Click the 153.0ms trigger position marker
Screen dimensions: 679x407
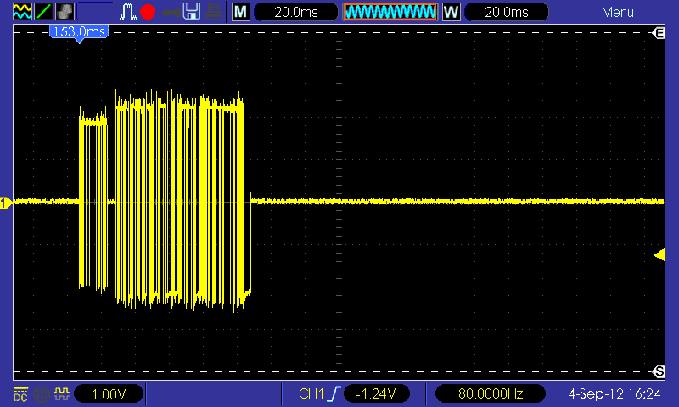tap(79, 32)
